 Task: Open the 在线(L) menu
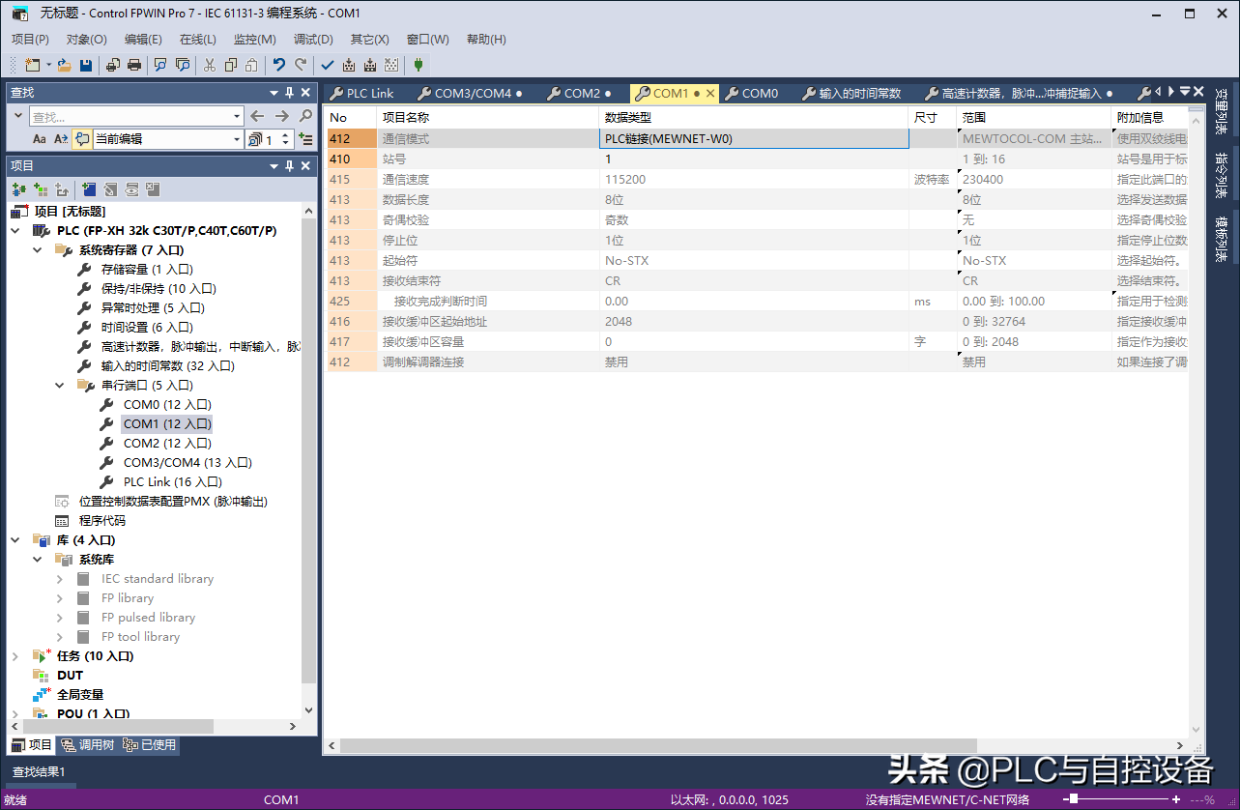pos(197,40)
